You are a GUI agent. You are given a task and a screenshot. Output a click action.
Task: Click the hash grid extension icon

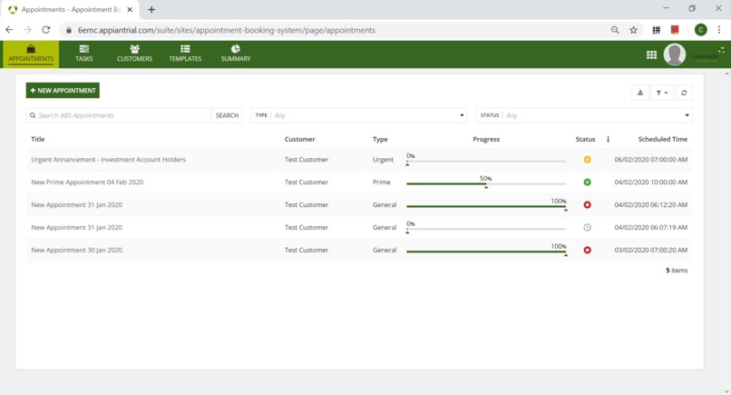pyautogui.click(x=656, y=30)
